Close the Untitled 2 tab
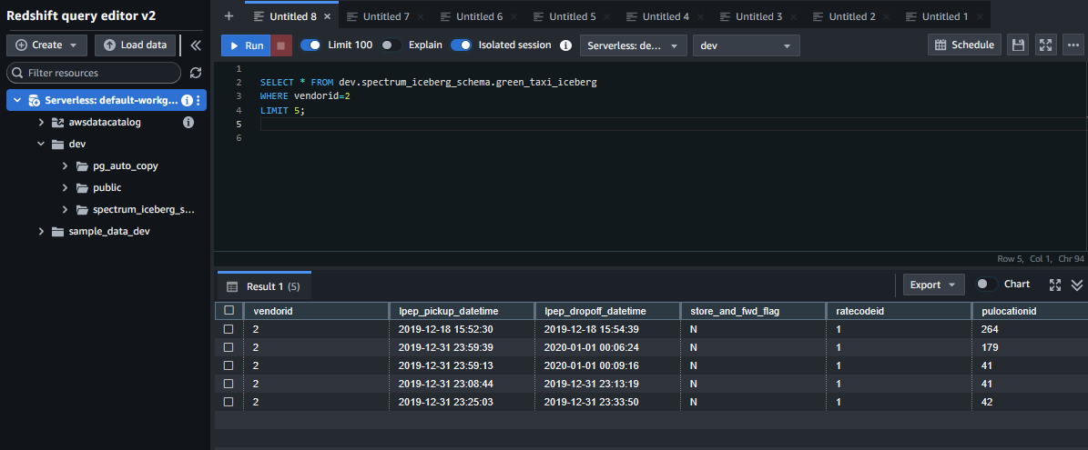The height and width of the screenshot is (450, 1088). point(886,16)
